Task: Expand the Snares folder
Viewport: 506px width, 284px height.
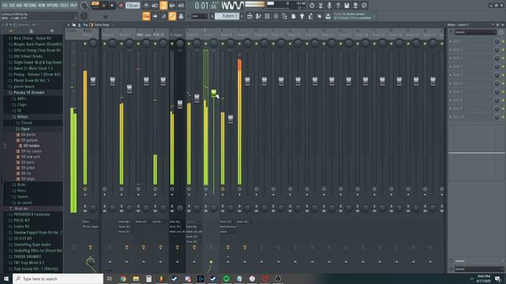Action: (23, 196)
